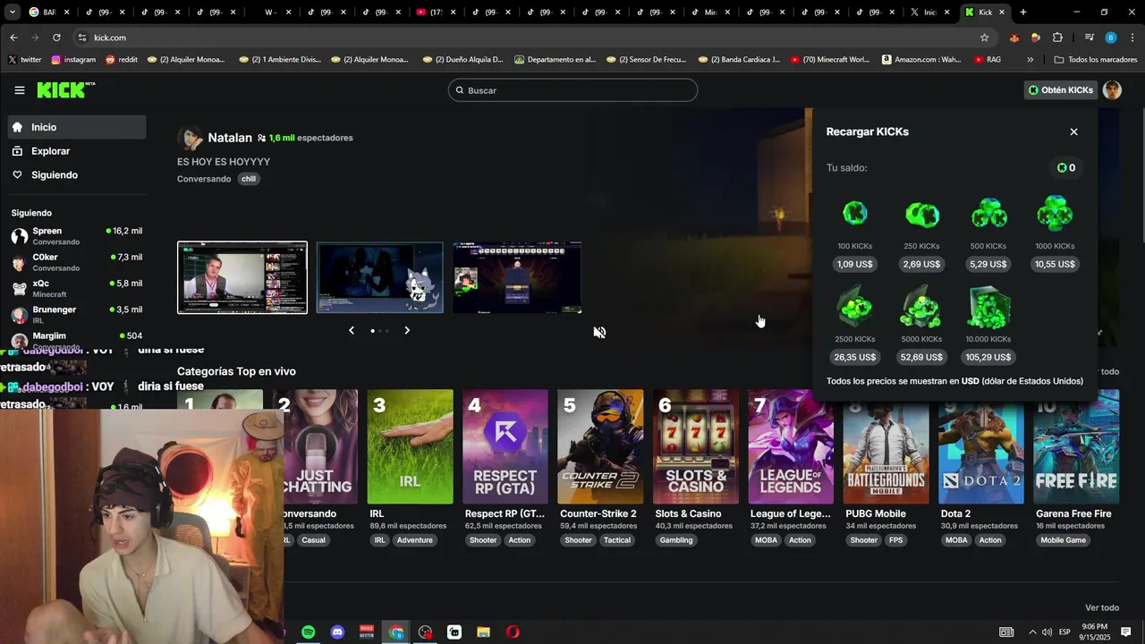Open Explorar in sidebar
Viewport: 1145px width, 644px height.
point(77,151)
